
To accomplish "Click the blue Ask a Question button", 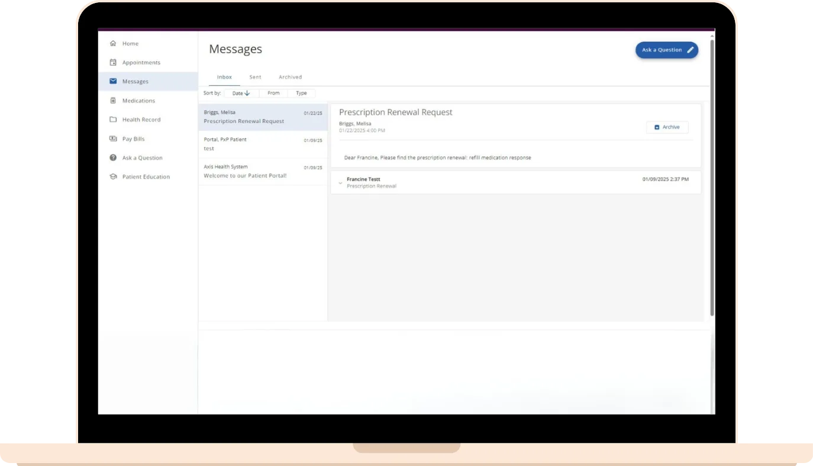I will tap(666, 50).
